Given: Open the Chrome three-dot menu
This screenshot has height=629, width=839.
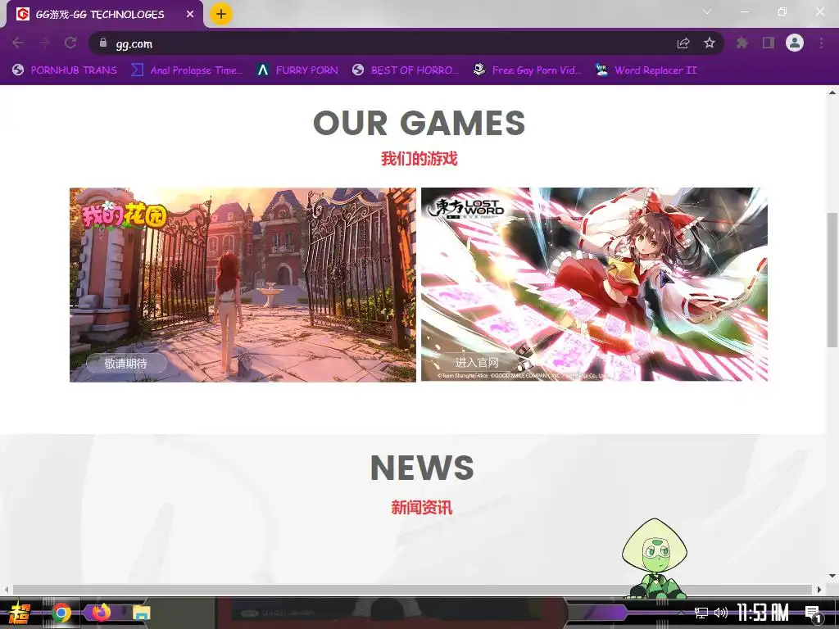Looking at the screenshot, I should (821, 43).
